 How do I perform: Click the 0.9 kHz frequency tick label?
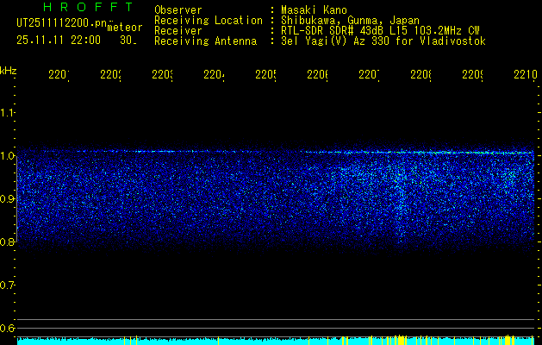(x=8, y=199)
